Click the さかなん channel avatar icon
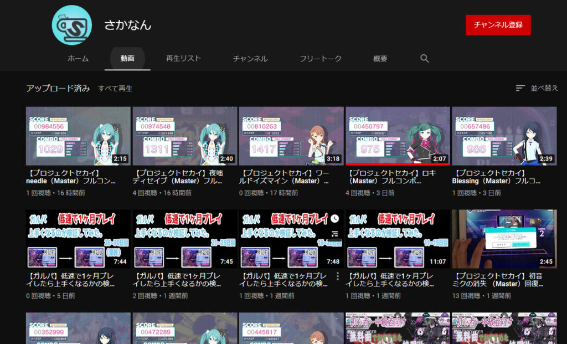 pos(71,25)
